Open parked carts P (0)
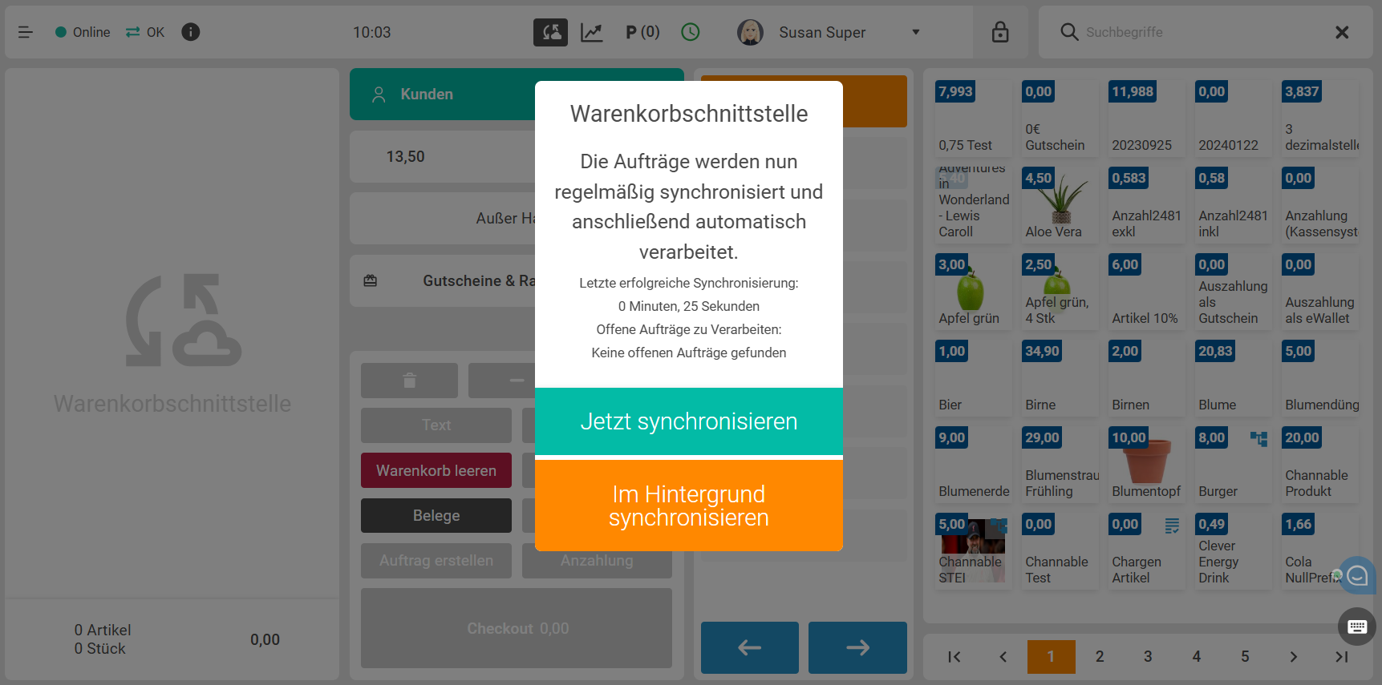This screenshot has width=1382, height=685. click(x=642, y=32)
